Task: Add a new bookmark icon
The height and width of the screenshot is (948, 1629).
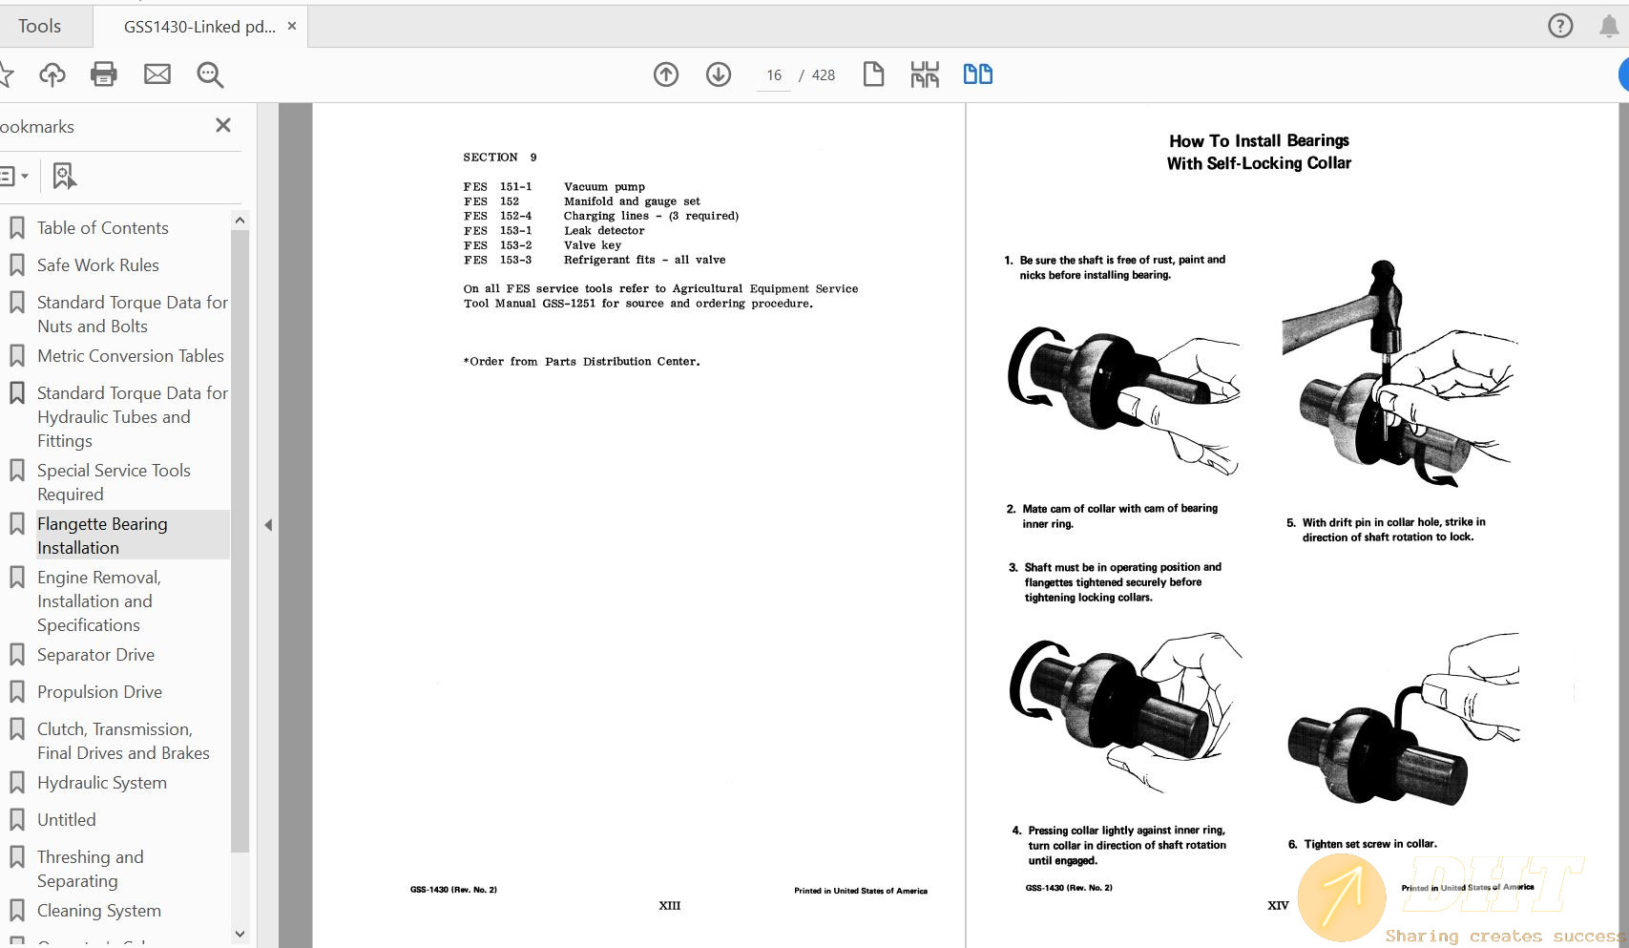Action: tap(64, 176)
